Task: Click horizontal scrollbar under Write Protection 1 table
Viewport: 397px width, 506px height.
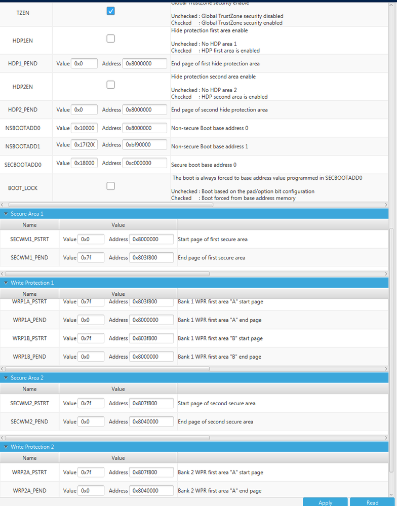Action: [107, 369]
